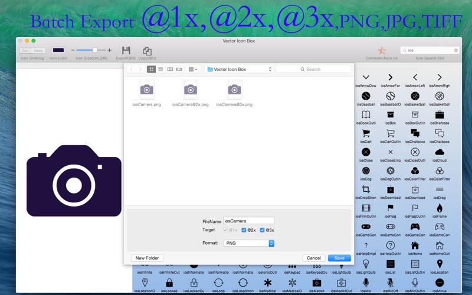Select the iosCloud icon
The image size is (472, 295).
pos(440,152)
